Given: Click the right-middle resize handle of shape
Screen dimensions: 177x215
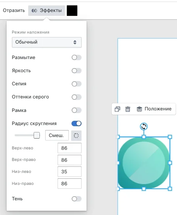Looking at the screenshot, I should click(x=170, y=163).
